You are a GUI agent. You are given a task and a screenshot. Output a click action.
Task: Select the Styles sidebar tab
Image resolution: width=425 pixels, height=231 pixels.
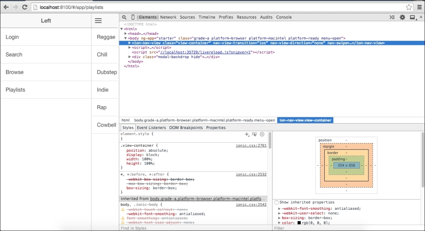coord(127,127)
